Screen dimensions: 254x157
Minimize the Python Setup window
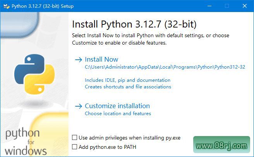(x=209, y=6)
